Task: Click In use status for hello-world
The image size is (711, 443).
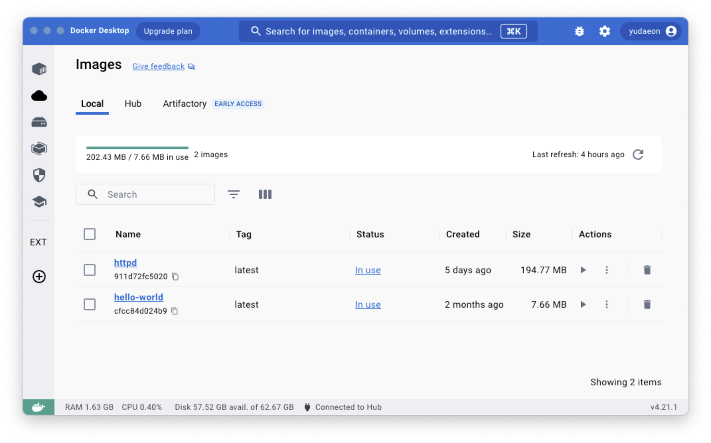Action: (x=368, y=305)
